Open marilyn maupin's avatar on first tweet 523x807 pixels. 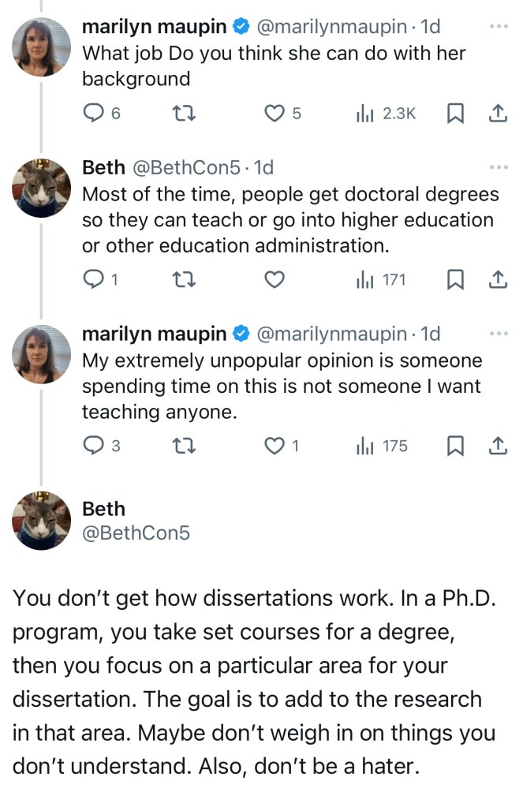[x=41, y=47]
